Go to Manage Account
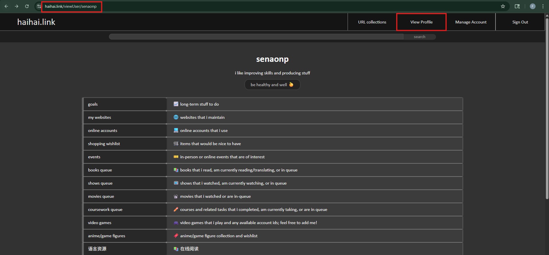549x255 pixels. click(x=471, y=22)
